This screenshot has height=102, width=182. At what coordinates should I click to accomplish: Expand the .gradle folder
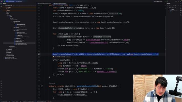(x=5, y=7)
